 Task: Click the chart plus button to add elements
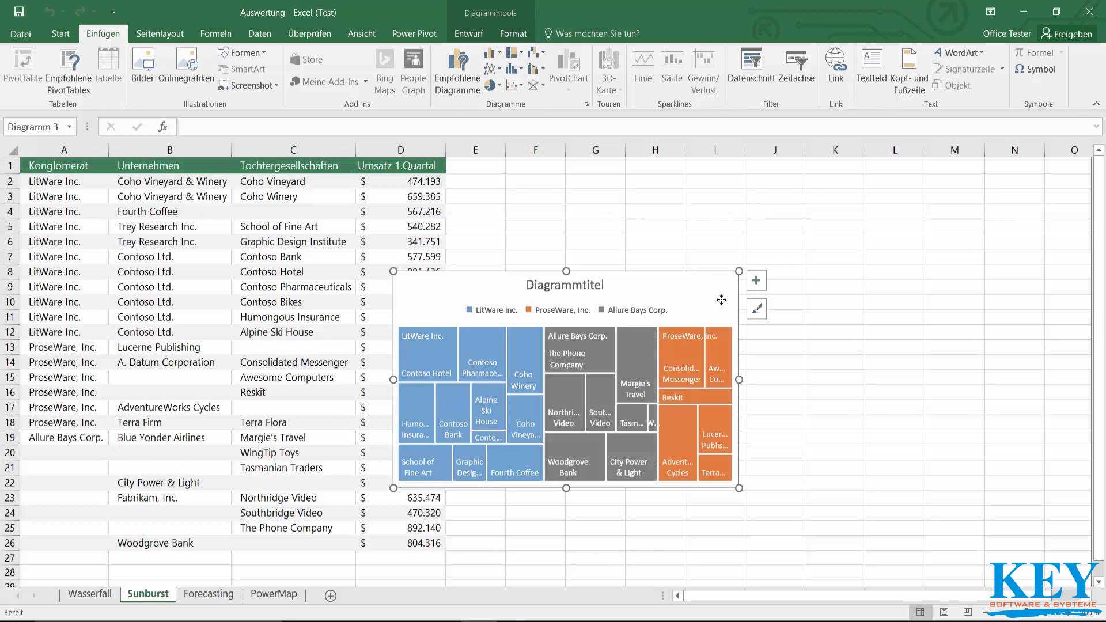756,280
